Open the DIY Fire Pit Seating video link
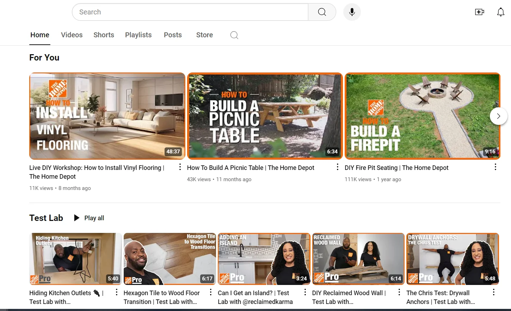The image size is (511, 311). click(x=396, y=168)
